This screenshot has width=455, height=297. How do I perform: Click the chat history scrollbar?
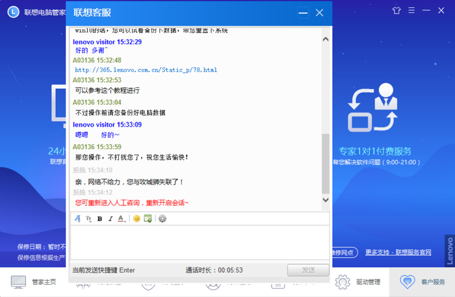[326, 162]
